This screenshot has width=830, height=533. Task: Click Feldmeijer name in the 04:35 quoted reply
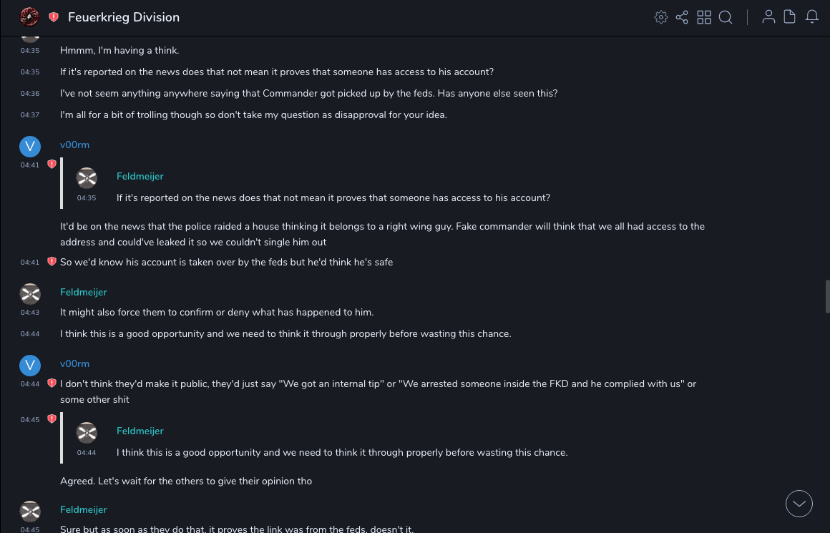click(140, 176)
